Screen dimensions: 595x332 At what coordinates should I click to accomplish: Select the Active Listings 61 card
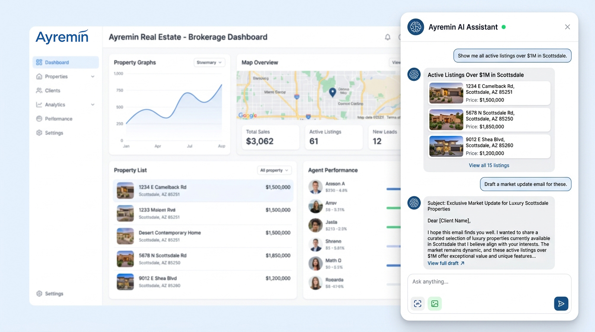tap(333, 137)
